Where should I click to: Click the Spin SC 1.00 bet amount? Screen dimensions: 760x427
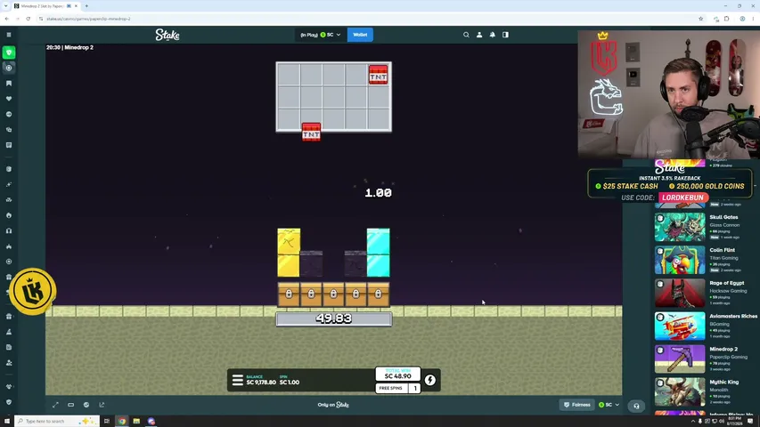pyautogui.click(x=290, y=380)
